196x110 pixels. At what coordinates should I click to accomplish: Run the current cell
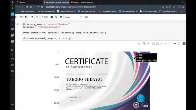45,17
